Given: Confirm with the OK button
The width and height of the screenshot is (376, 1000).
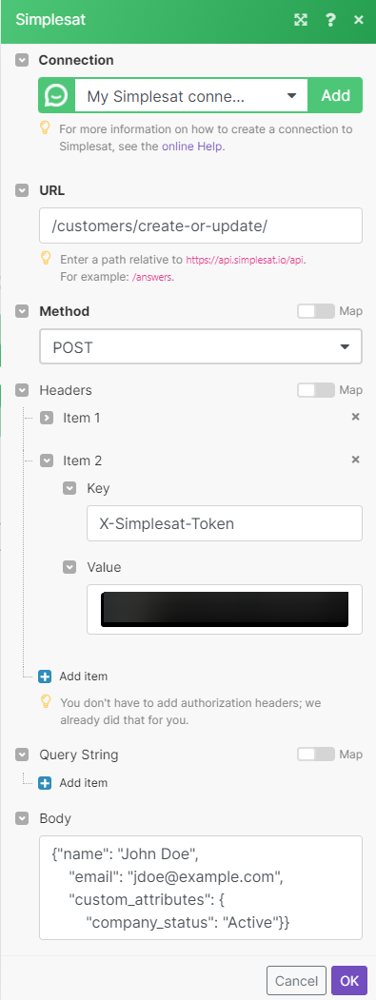Looking at the screenshot, I should [349, 980].
